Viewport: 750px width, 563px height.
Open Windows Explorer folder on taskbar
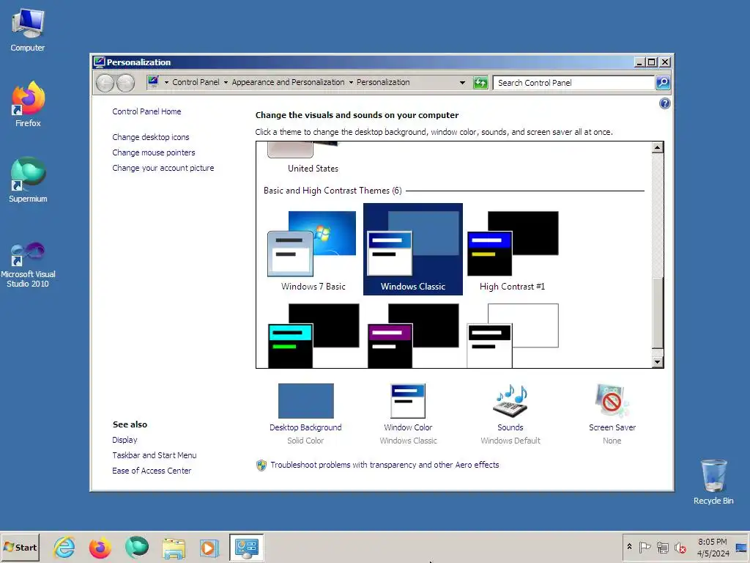point(174,548)
